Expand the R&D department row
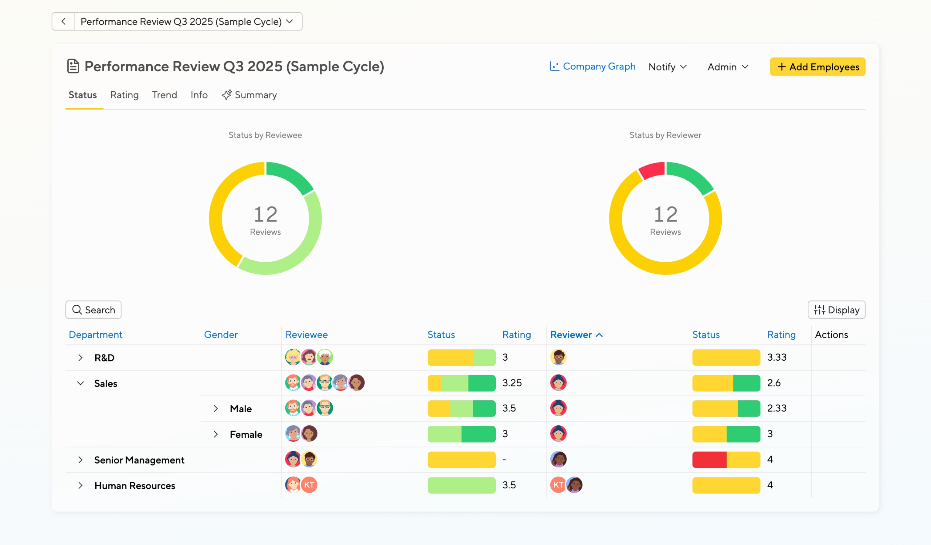This screenshot has height=545, width=931. [80, 358]
